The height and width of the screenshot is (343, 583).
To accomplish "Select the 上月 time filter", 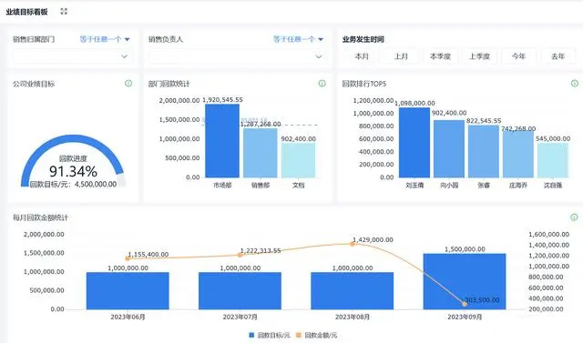I will [x=401, y=56].
